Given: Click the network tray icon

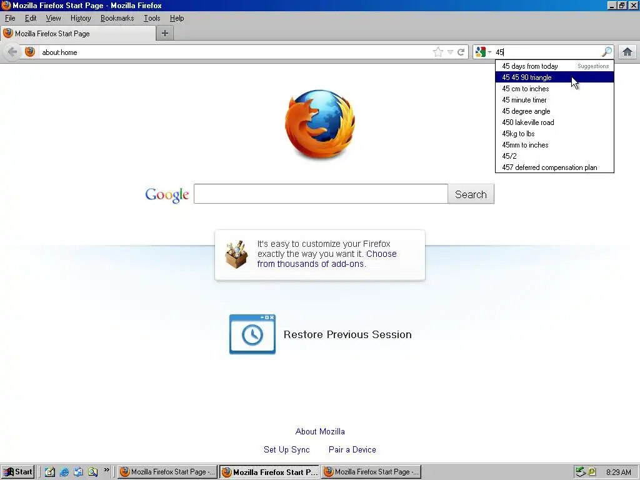Looking at the screenshot, I should pyautogui.click(x=580, y=472).
